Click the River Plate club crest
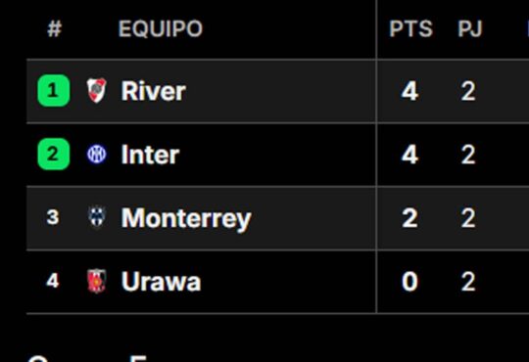The width and height of the screenshot is (529, 362). point(96,90)
